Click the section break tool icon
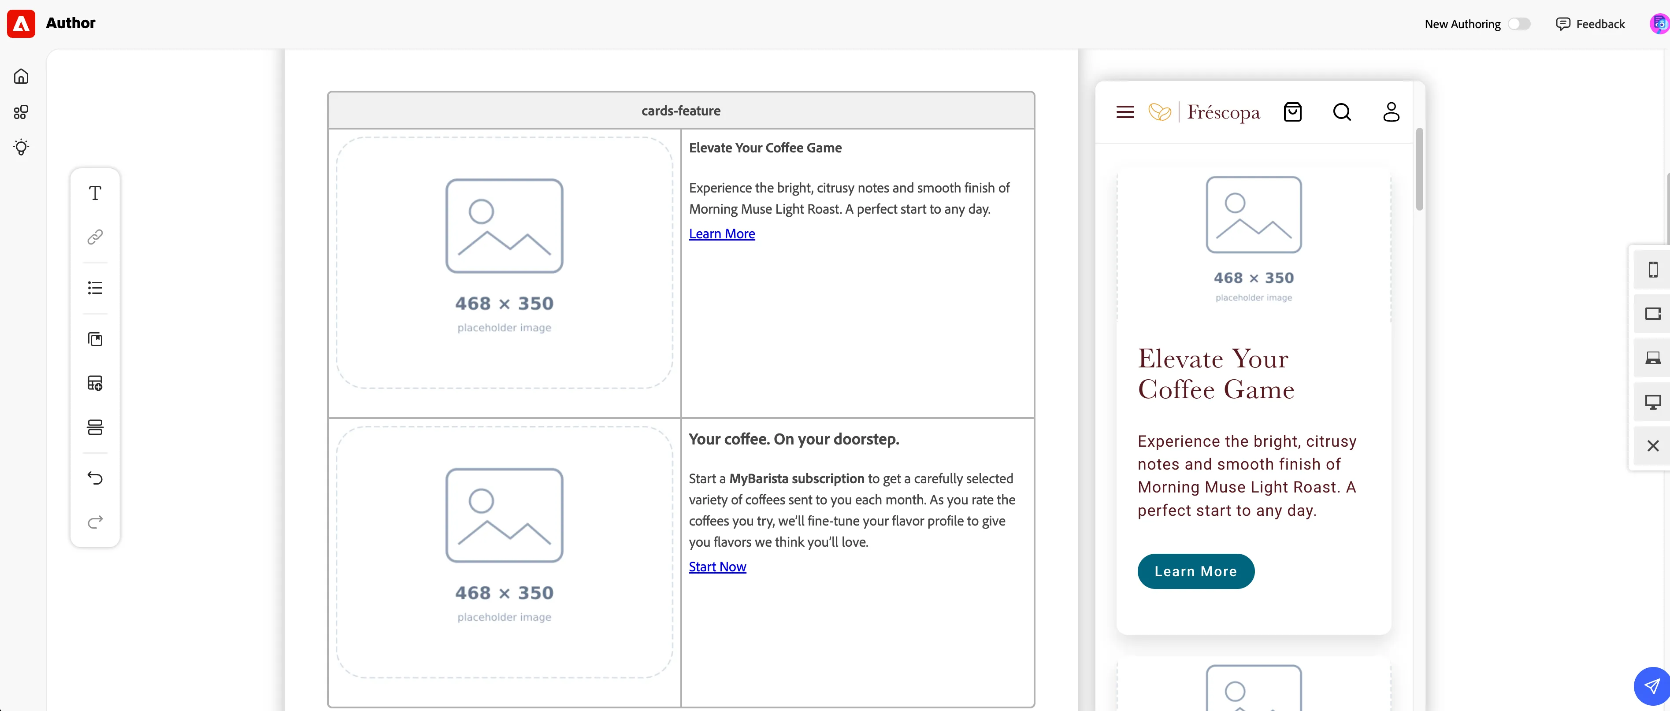The image size is (1670, 711). tap(95, 427)
